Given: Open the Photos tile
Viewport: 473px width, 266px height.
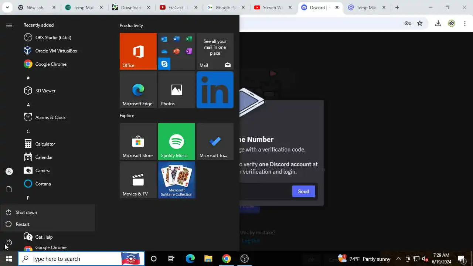Looking at the screenshot, I should click(177, 90).
